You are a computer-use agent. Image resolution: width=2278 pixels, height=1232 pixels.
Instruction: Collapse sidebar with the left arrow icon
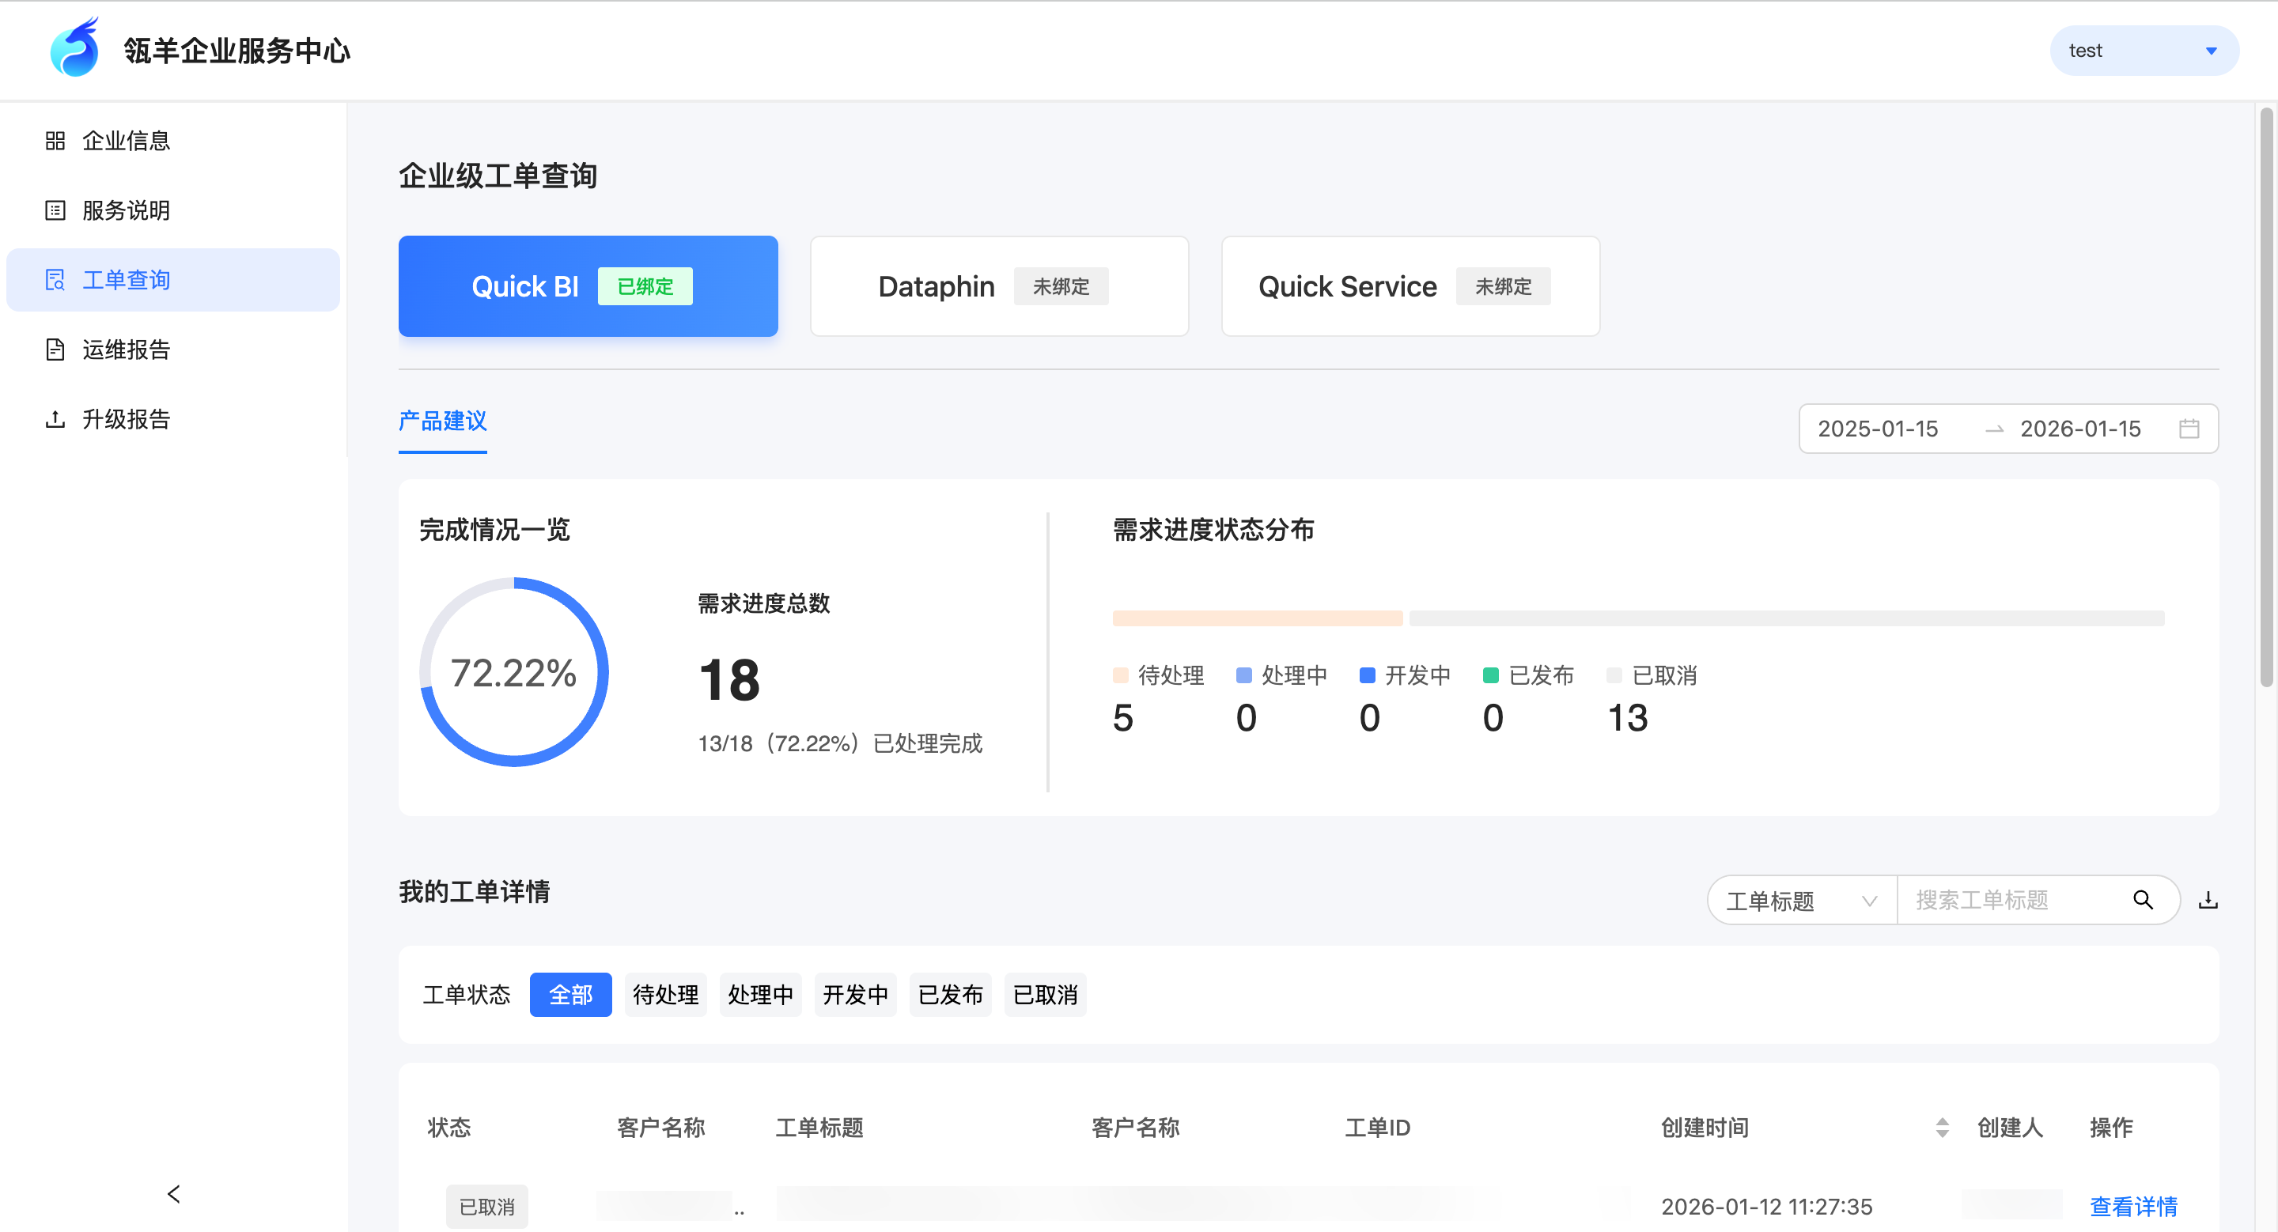173,1194
